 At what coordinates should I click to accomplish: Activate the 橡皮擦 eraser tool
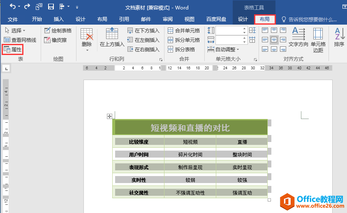(56, 40)
